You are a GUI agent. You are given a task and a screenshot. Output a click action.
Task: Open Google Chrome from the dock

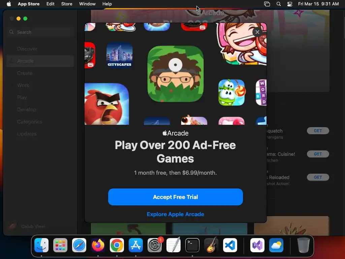pos(117,245)
